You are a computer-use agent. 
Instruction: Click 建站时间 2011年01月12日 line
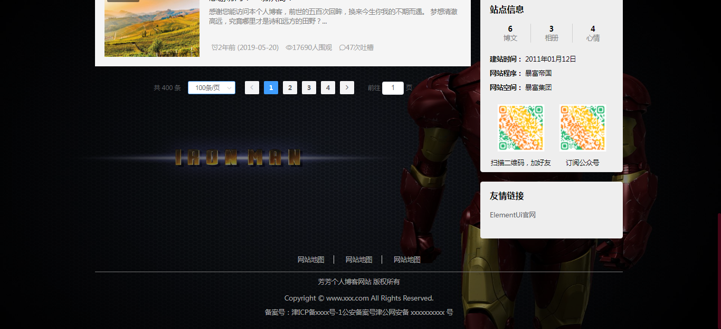pyautogui.click(x=533, y=59)
